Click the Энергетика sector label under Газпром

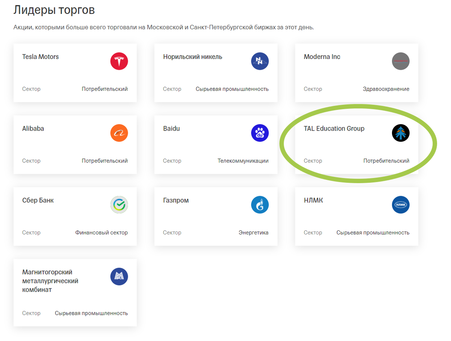pos(254,232)
